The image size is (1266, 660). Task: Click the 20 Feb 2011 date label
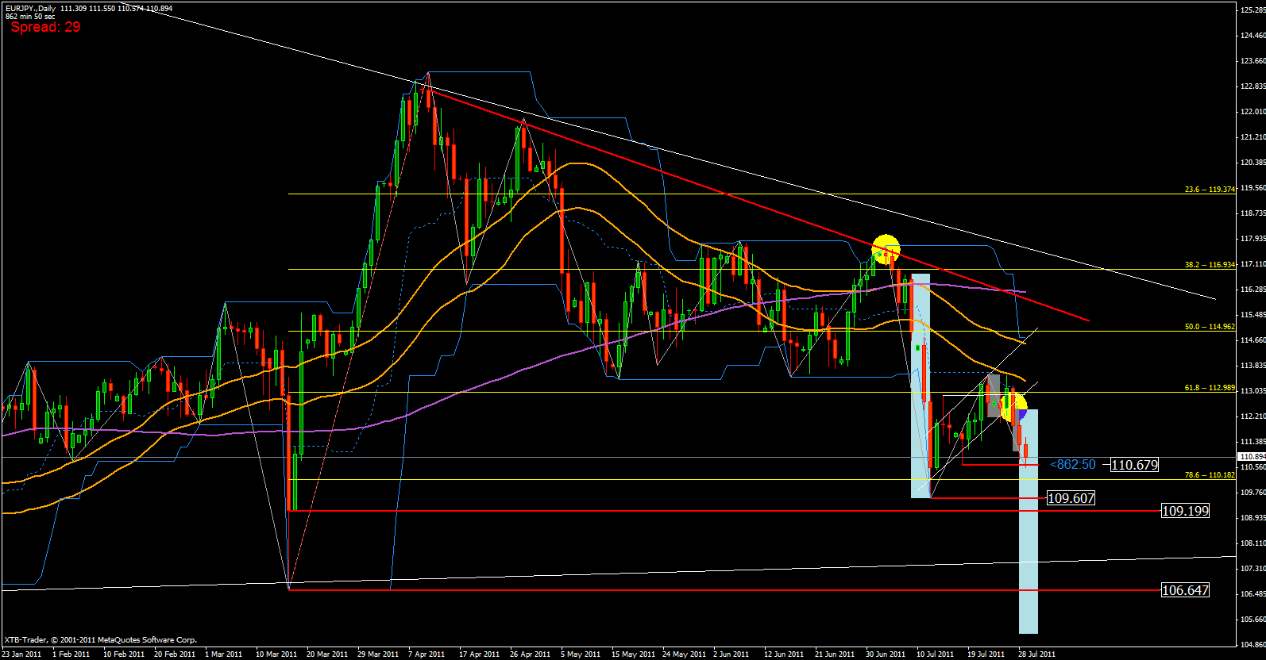175,654
